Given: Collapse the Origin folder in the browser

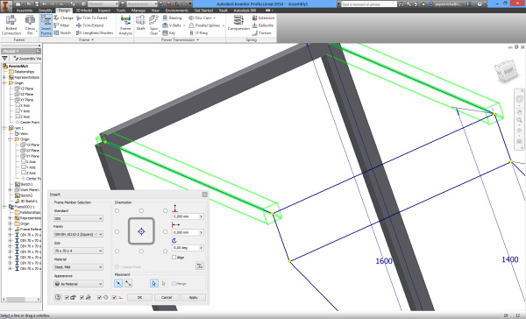Looking at the screenshot, I should [4, 83].
